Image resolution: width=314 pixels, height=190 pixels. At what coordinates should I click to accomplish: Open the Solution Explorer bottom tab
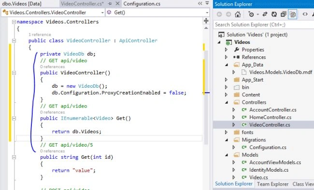234,184
